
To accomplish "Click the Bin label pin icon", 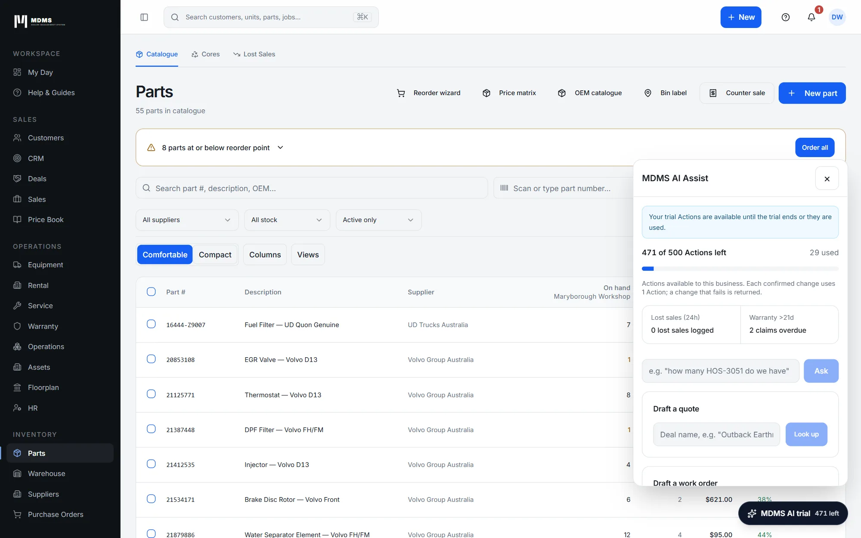I will coord(648,93).
